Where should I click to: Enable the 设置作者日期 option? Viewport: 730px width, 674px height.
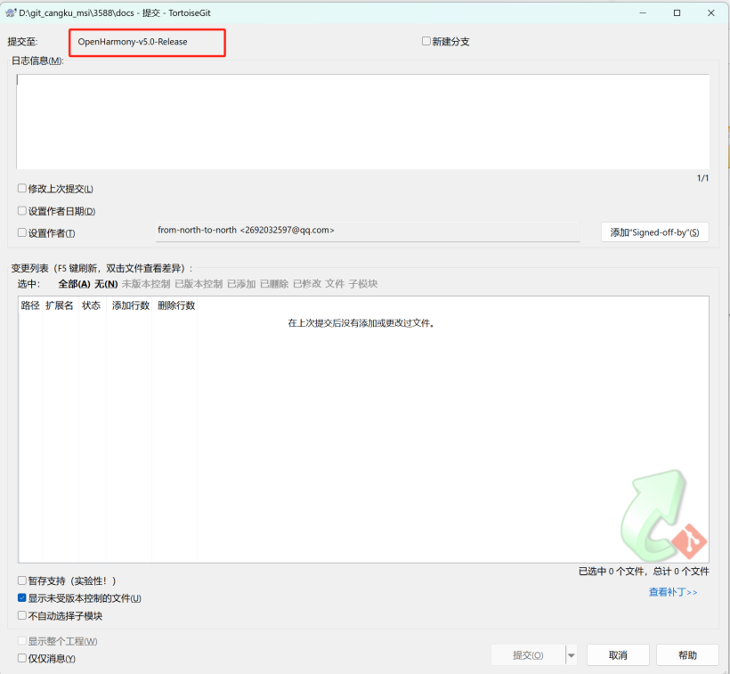22,211
